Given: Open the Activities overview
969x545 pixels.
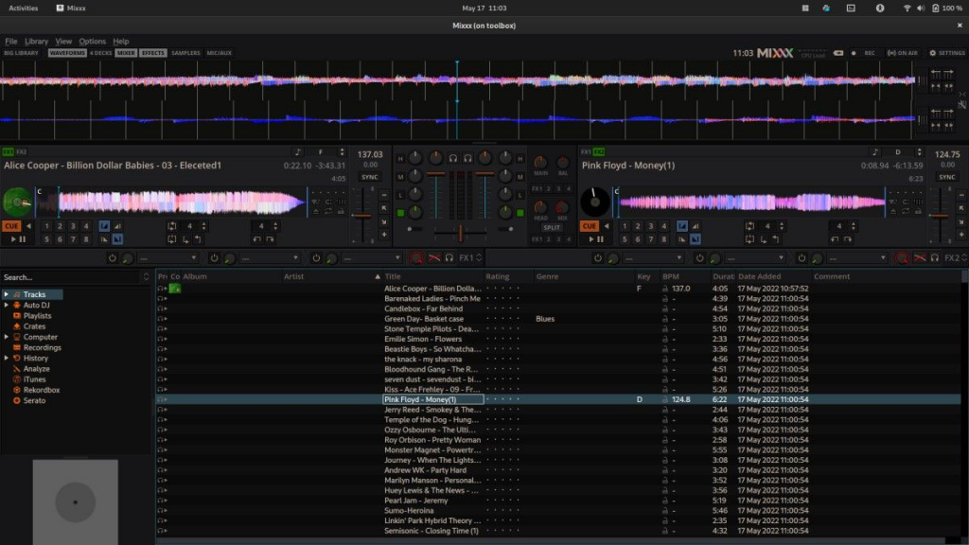Looking at the screenshot, I should click(24, 8).
